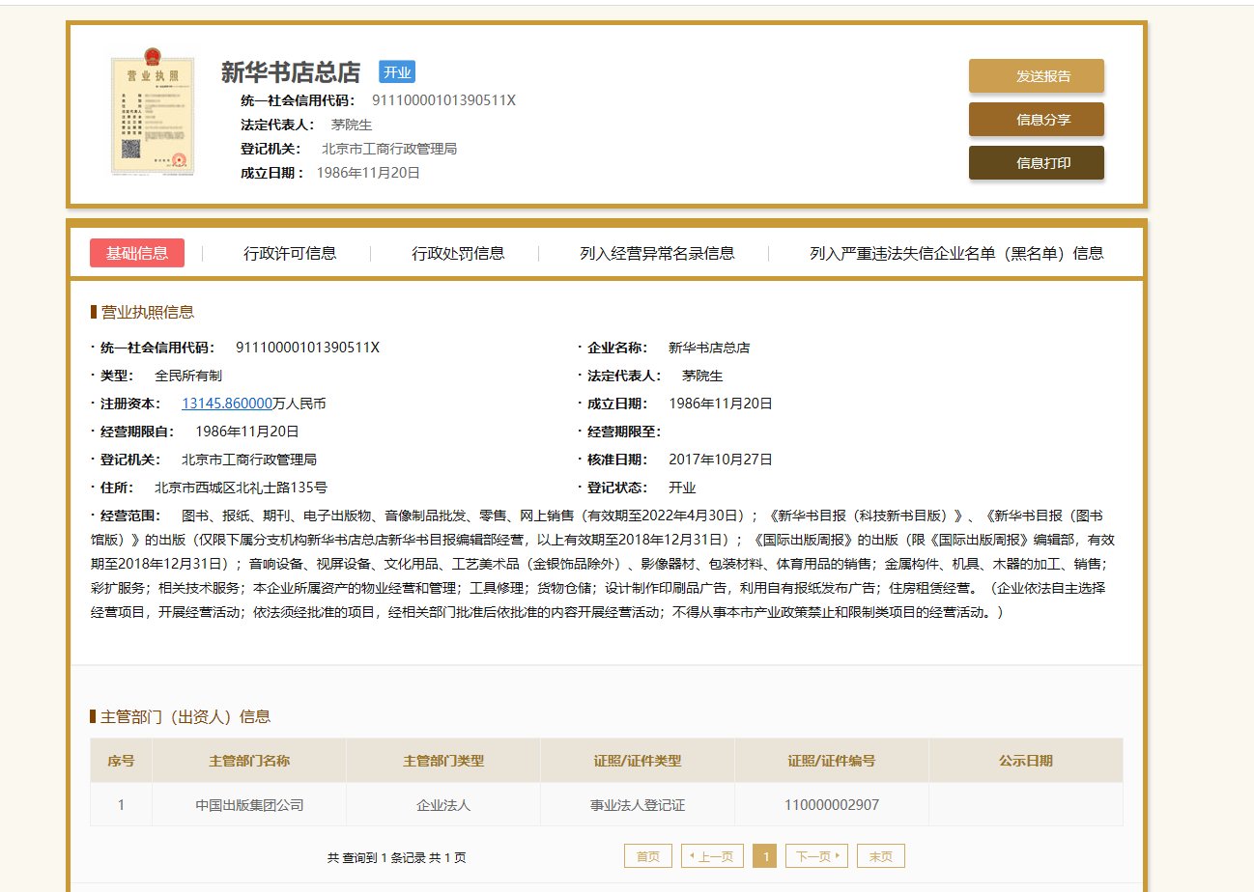
Task: Click the 信息分享 button
Action: (1036, 119)
